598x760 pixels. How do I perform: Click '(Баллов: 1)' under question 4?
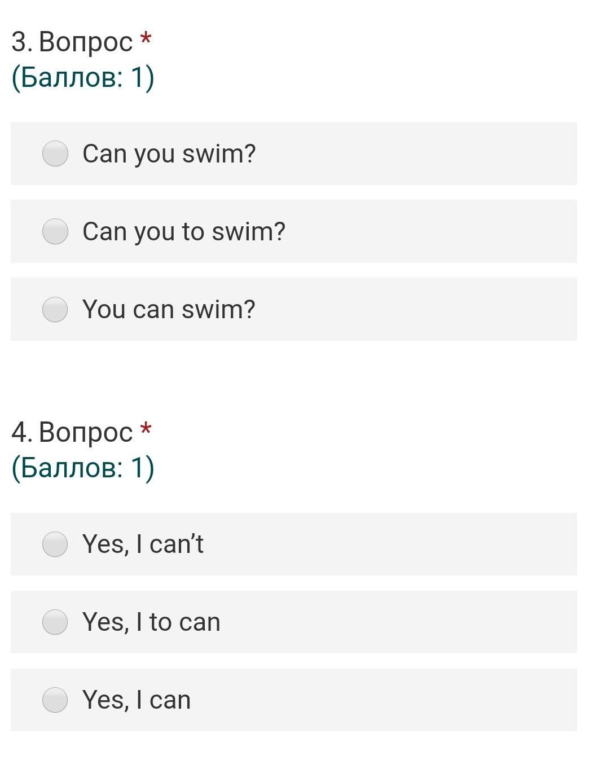tap(82, 468)
